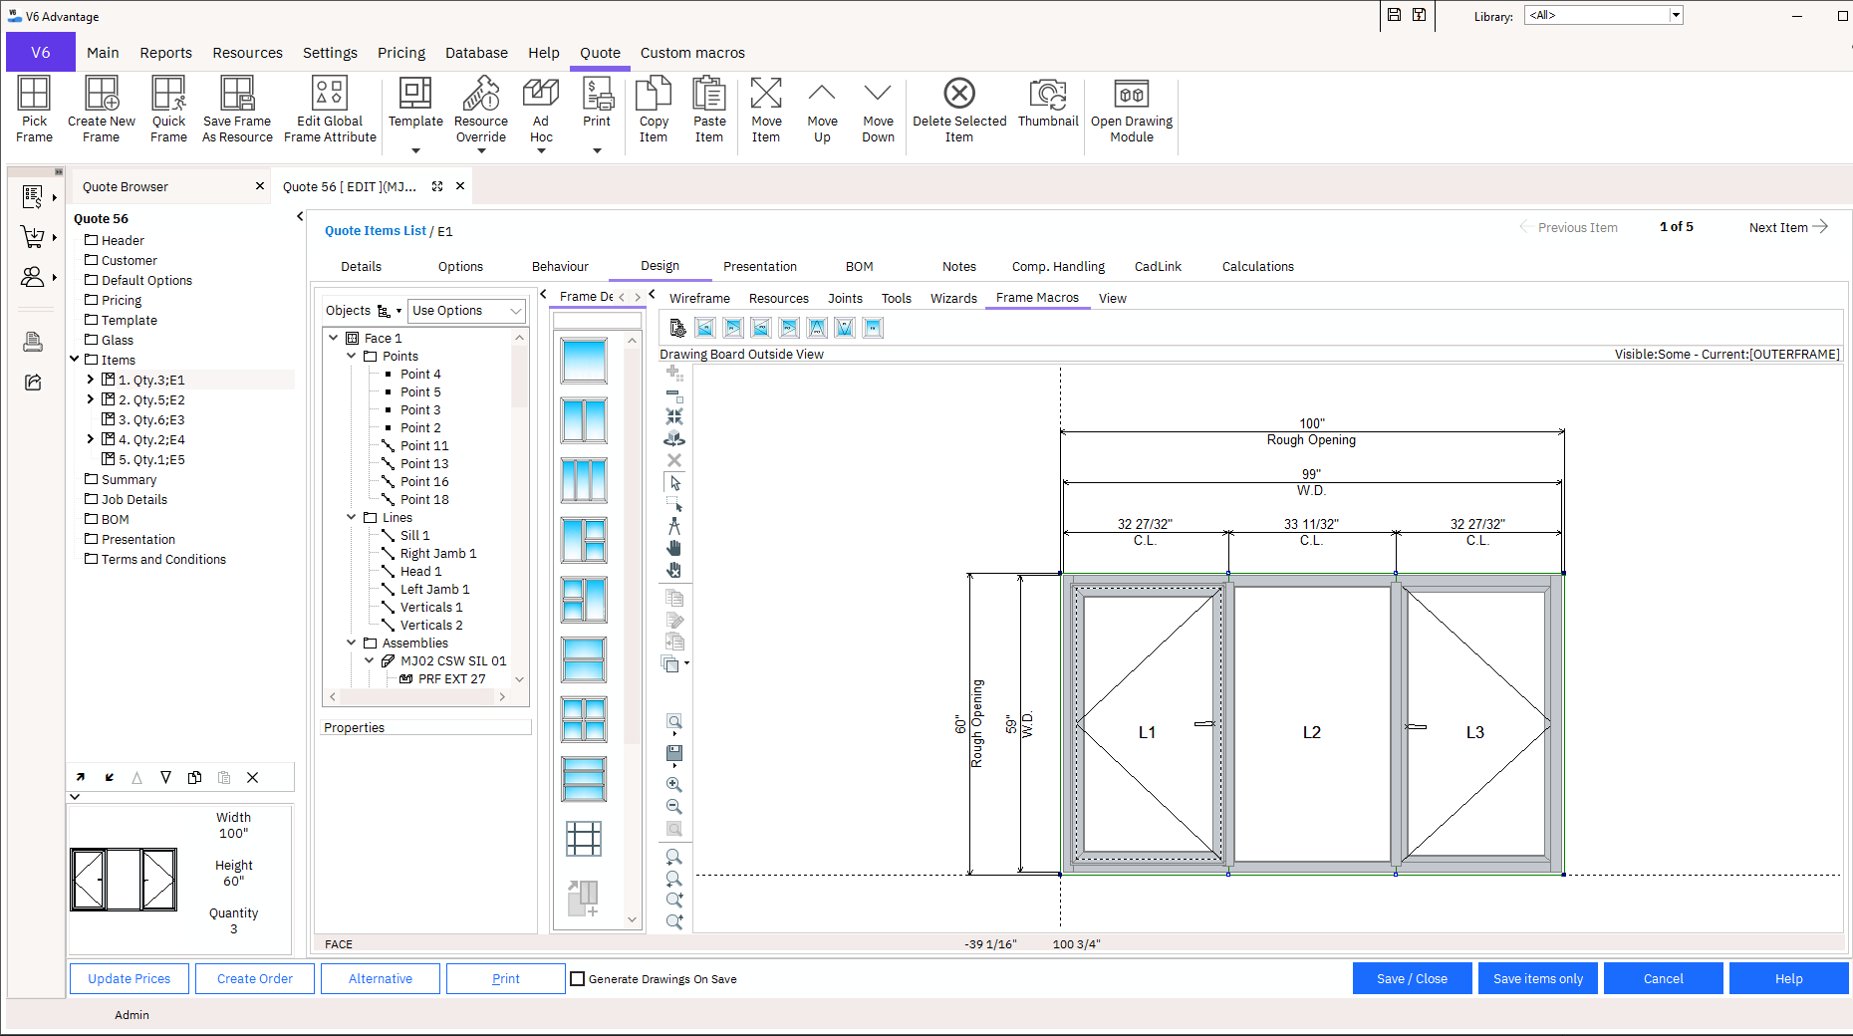Select the arrow selection tool in drawing toolbar
Image resolution: width=1853 pixels, height=1036 pixels.
pyautogui.click(x=674, y=483)
